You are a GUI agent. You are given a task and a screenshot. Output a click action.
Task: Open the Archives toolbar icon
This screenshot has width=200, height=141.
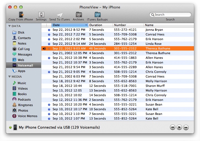click(x=79, y=15)
